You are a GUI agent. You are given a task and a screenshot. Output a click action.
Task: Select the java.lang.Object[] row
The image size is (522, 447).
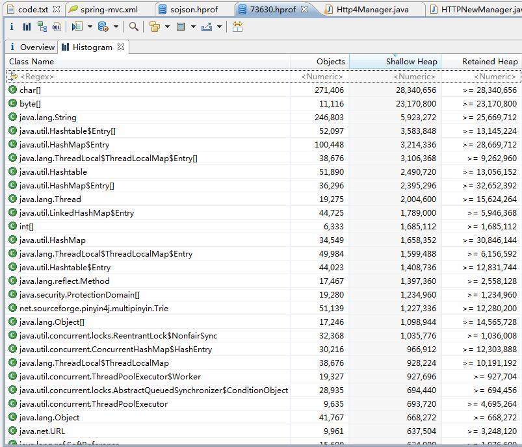(263, 322)
